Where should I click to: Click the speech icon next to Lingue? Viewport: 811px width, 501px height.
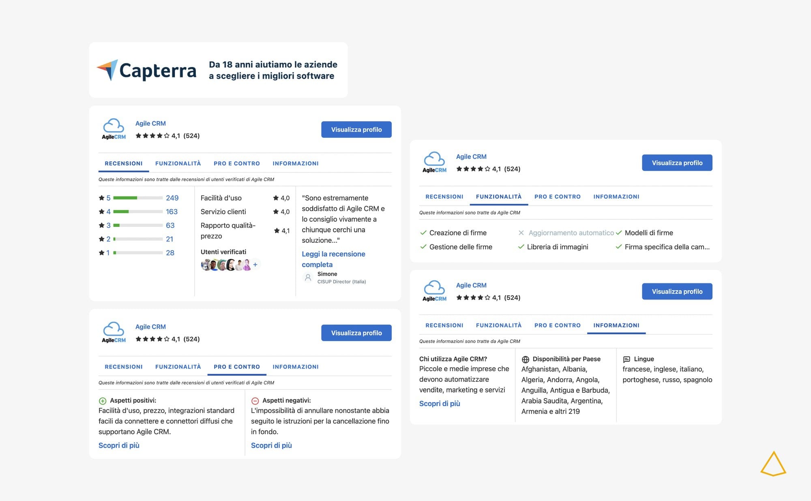click(626, 359)
